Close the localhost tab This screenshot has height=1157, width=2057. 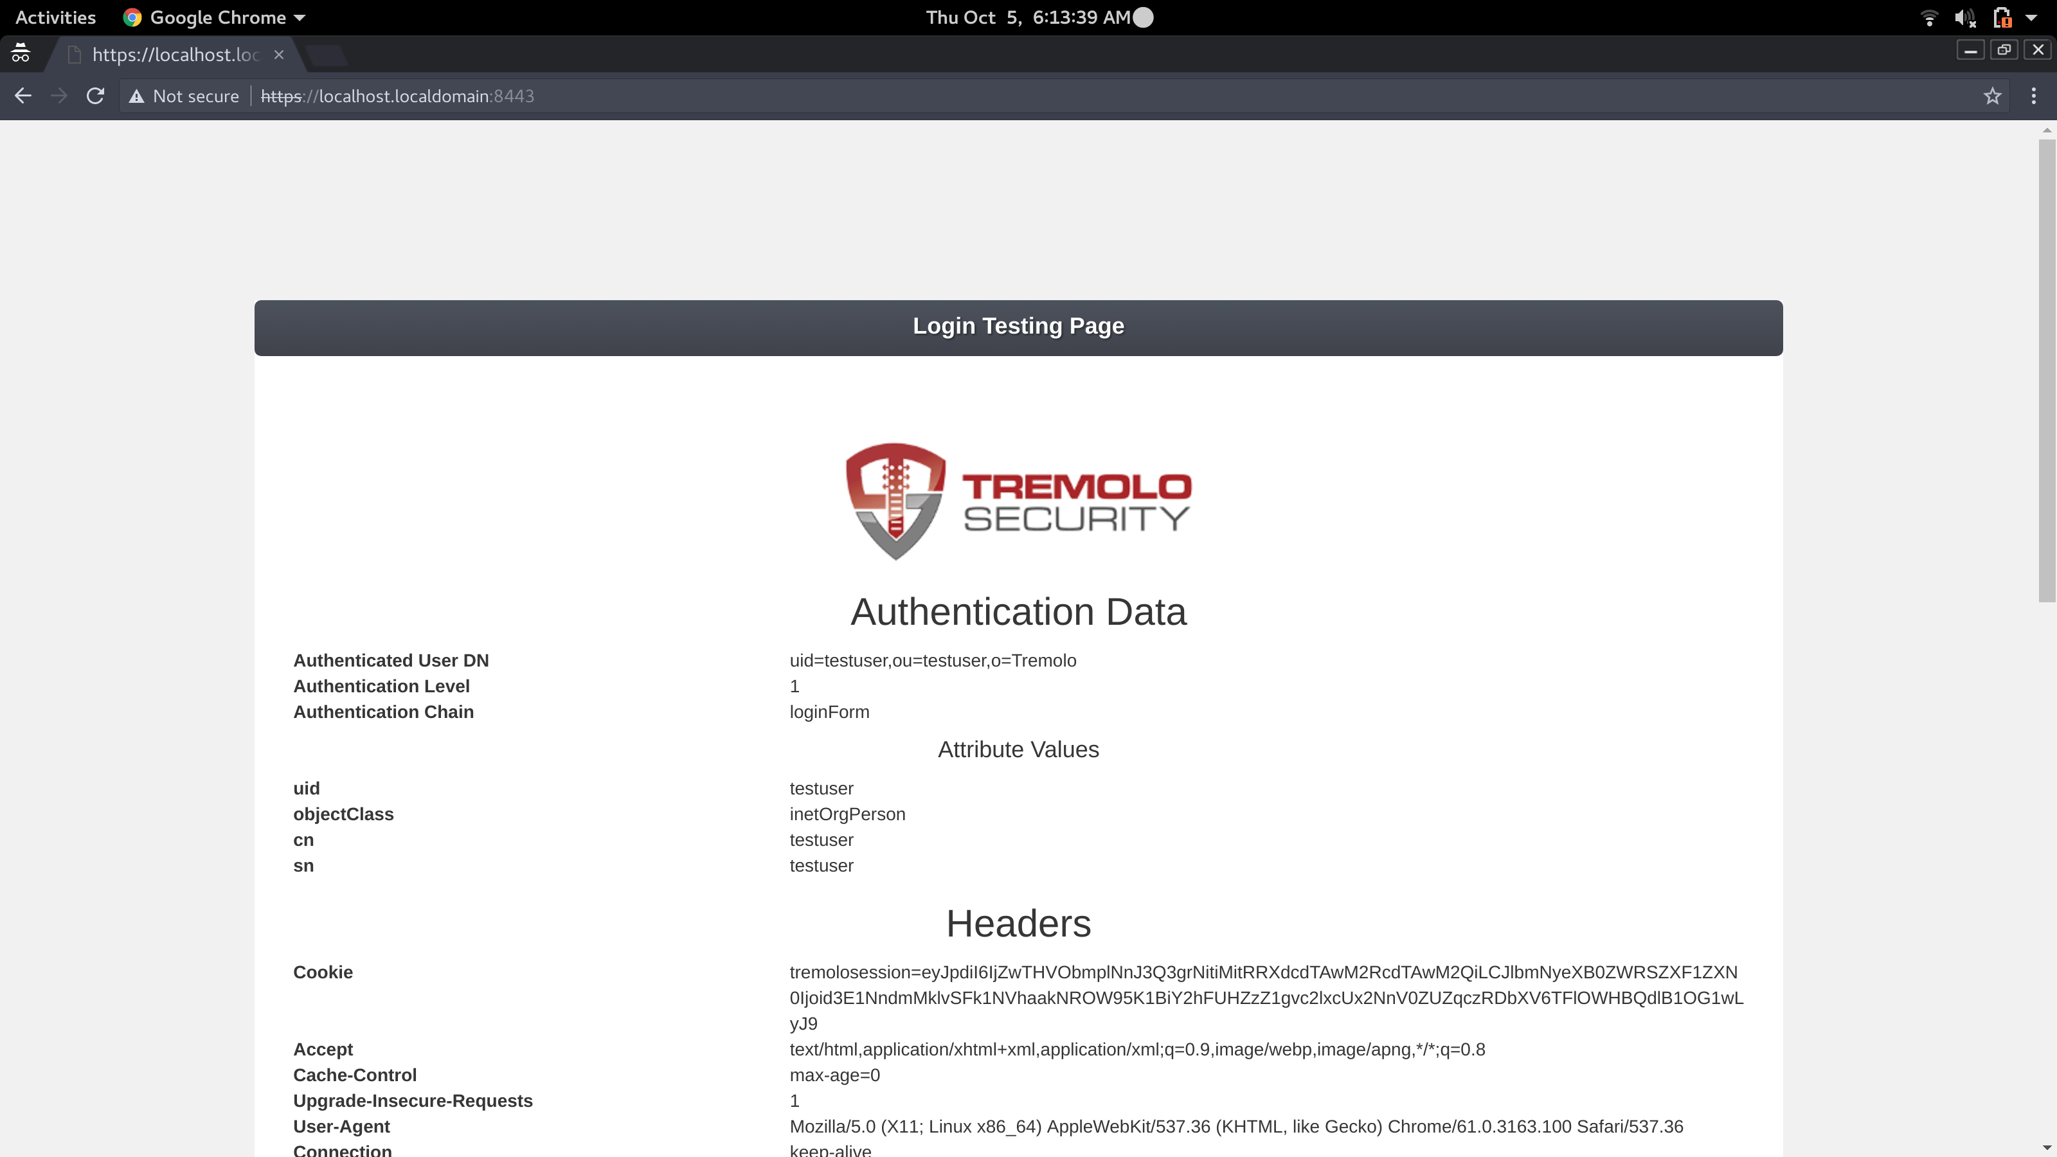(279, 54)
